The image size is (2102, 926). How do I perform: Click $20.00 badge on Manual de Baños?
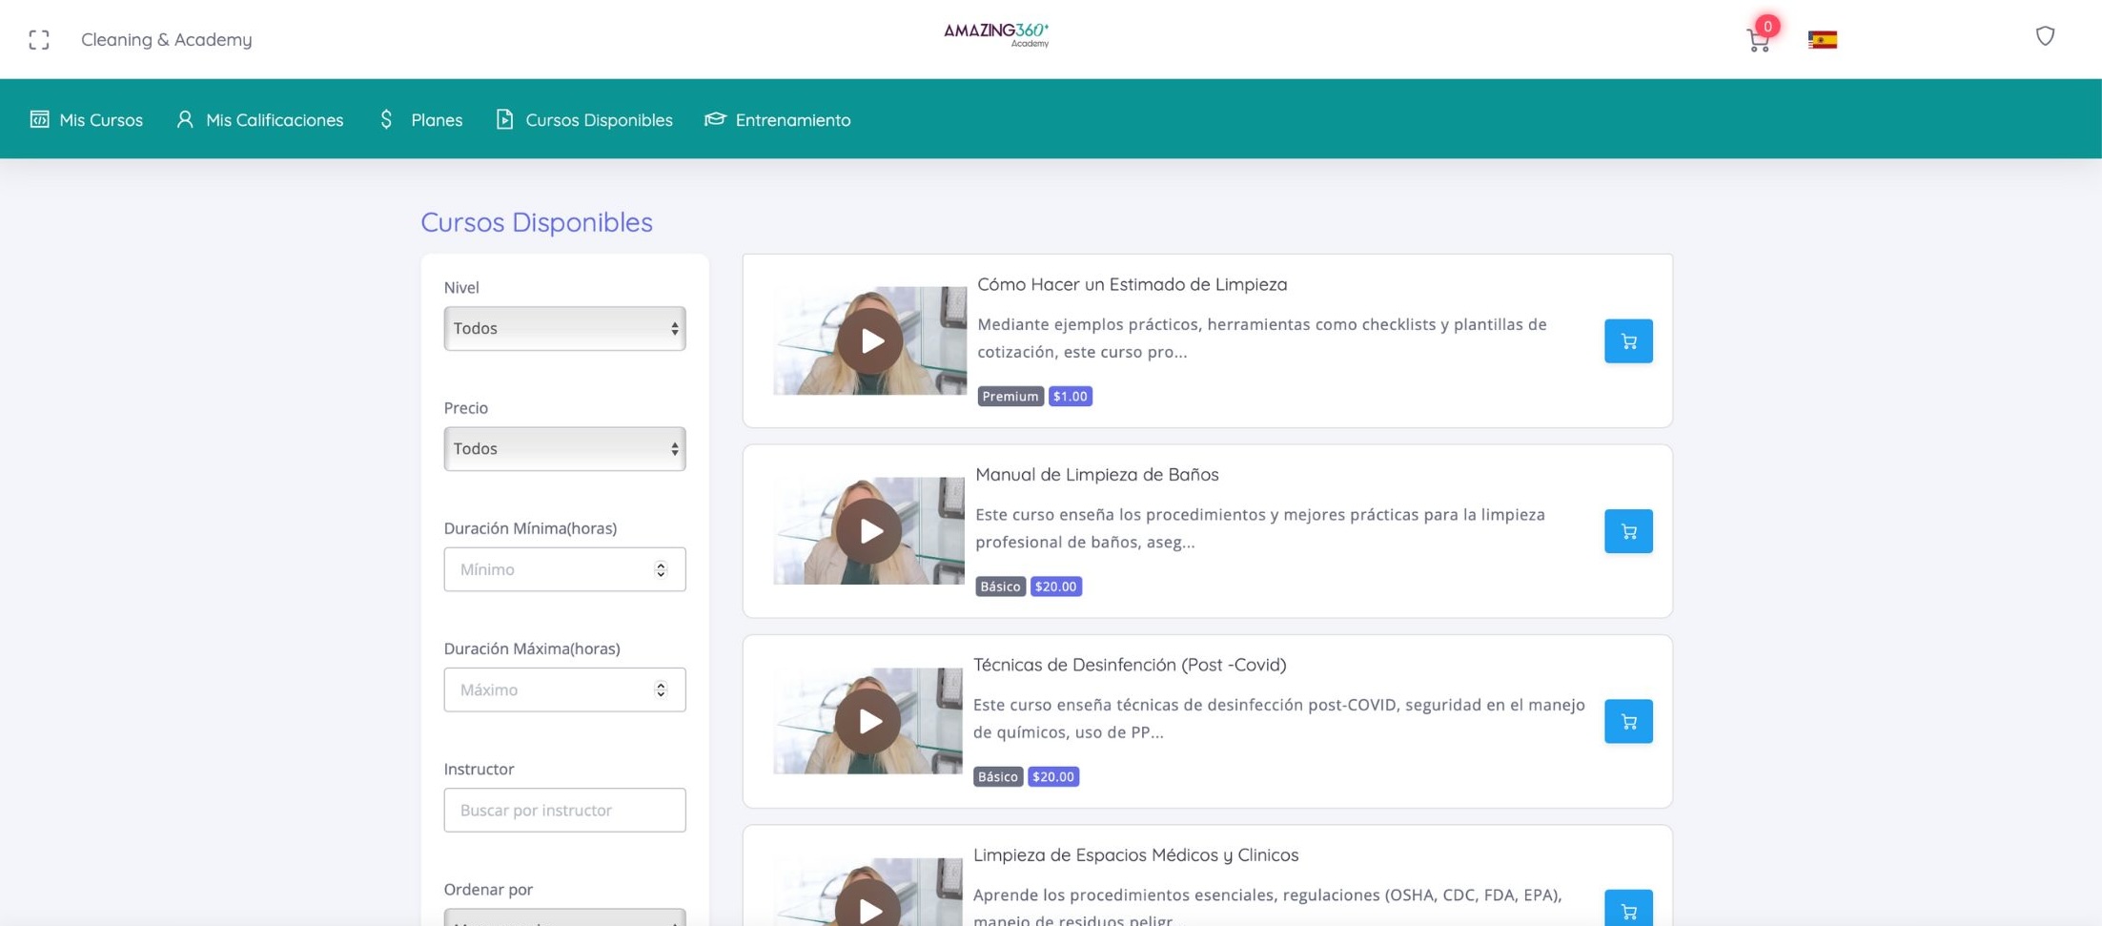(x=1055, y=586)
